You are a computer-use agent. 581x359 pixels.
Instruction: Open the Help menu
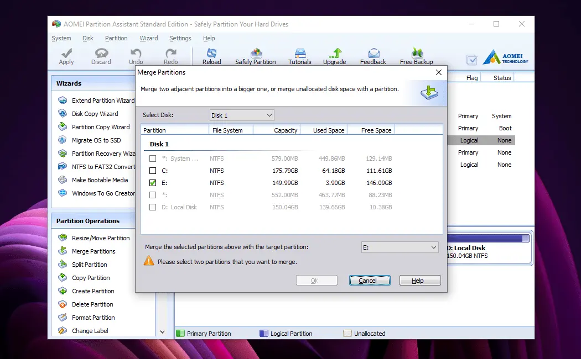click(x=209, y=38)
